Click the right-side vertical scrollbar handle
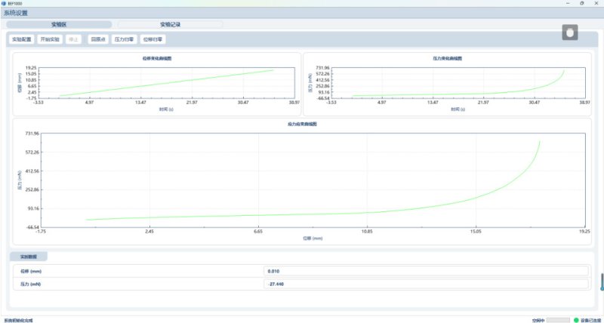The image size is (604, 323). 602,281
